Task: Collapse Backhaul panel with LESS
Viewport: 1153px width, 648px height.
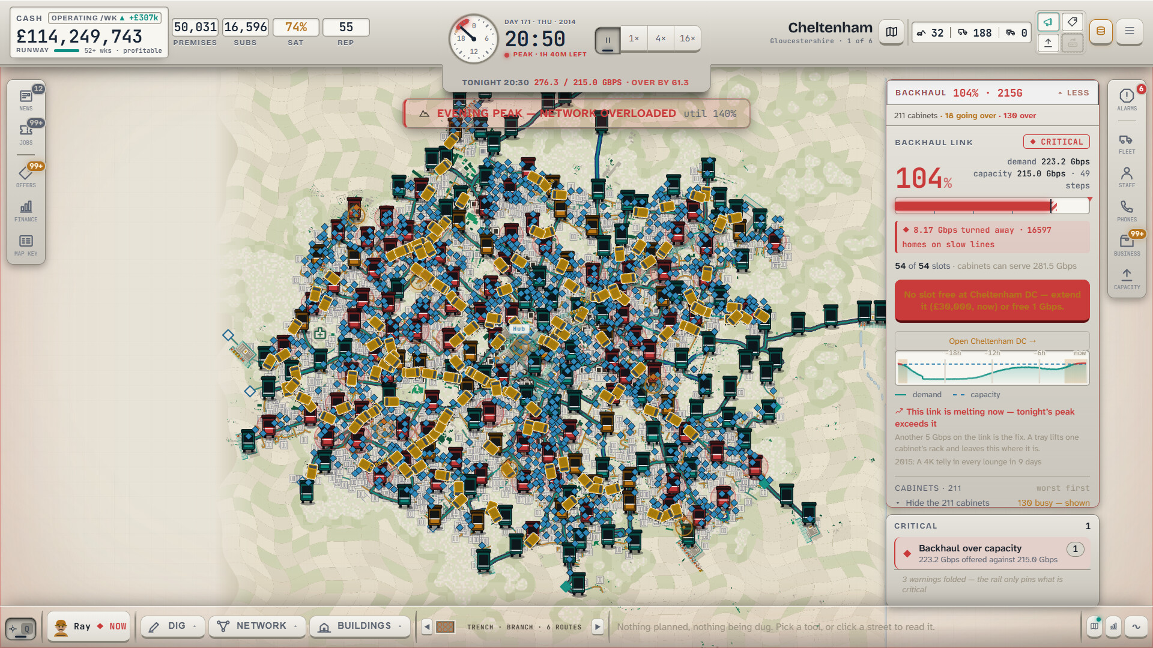Action: coord(1074,93)
